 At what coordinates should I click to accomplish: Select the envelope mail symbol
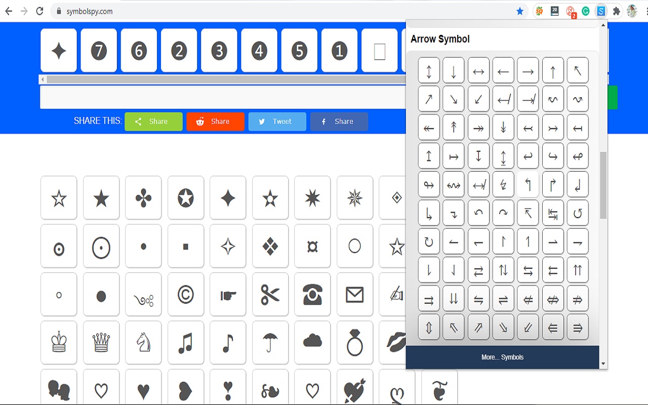coord(355,294)
